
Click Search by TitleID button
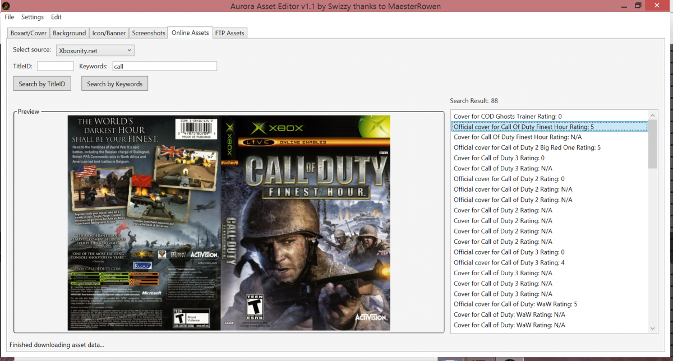[42, 84]
